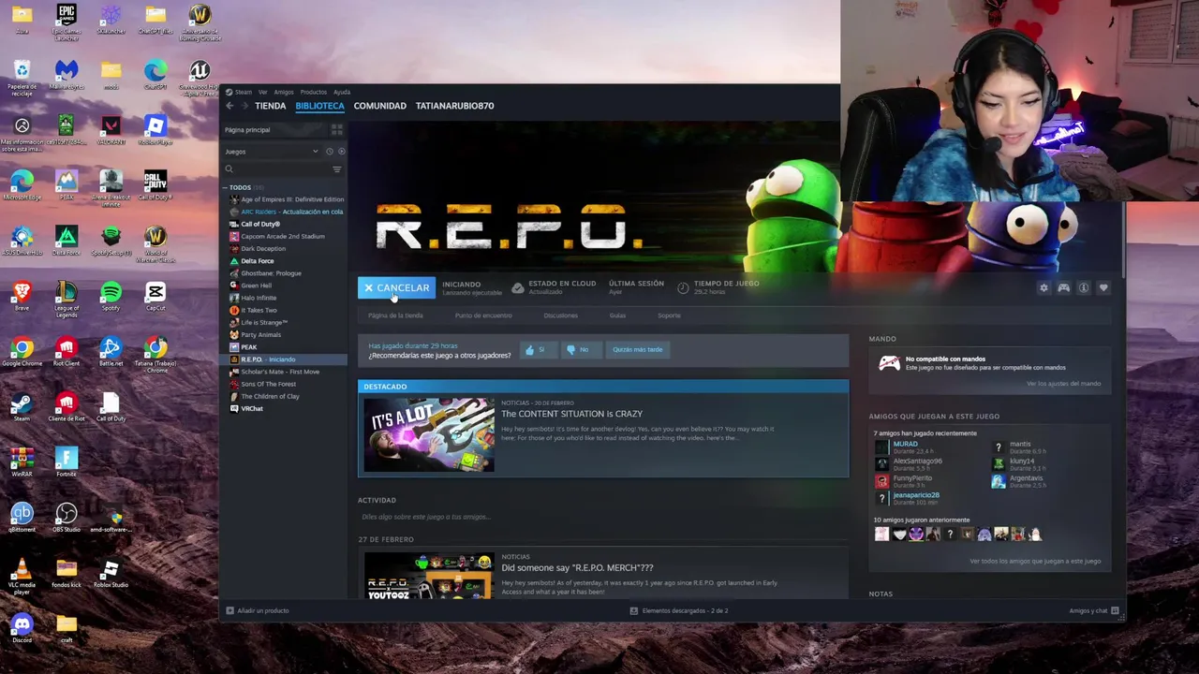1199x674 pixels.
Task: Open advanced filter icon beside search
Action: (x=336, y=169)
